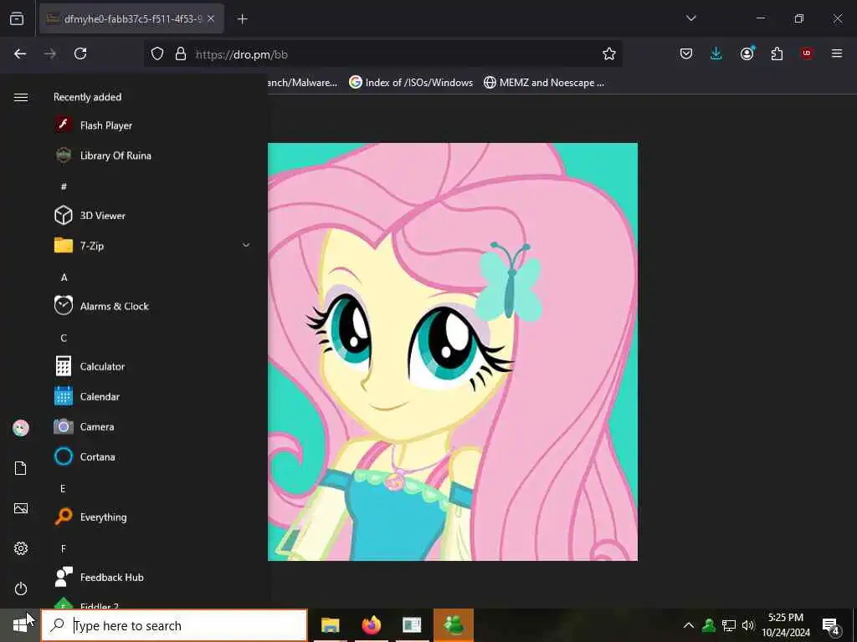Open the clock and date flyout
Screen dimensions: 857x642
pyautogui.click(x=785, y=625)
